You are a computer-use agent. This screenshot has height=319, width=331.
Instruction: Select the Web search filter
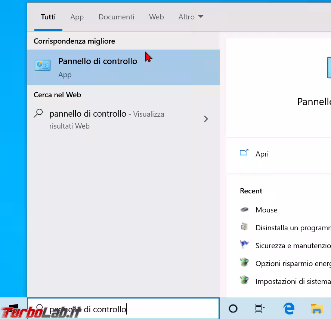point(156,17)
